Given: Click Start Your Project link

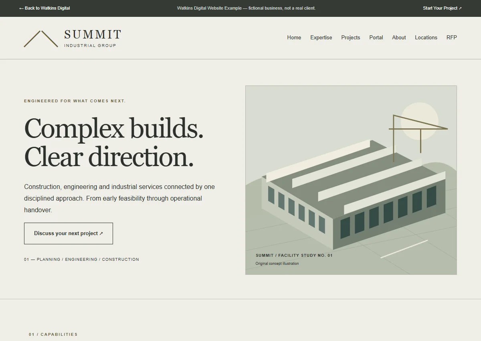Looking at the screenshot, I should [x=442, y=8].
